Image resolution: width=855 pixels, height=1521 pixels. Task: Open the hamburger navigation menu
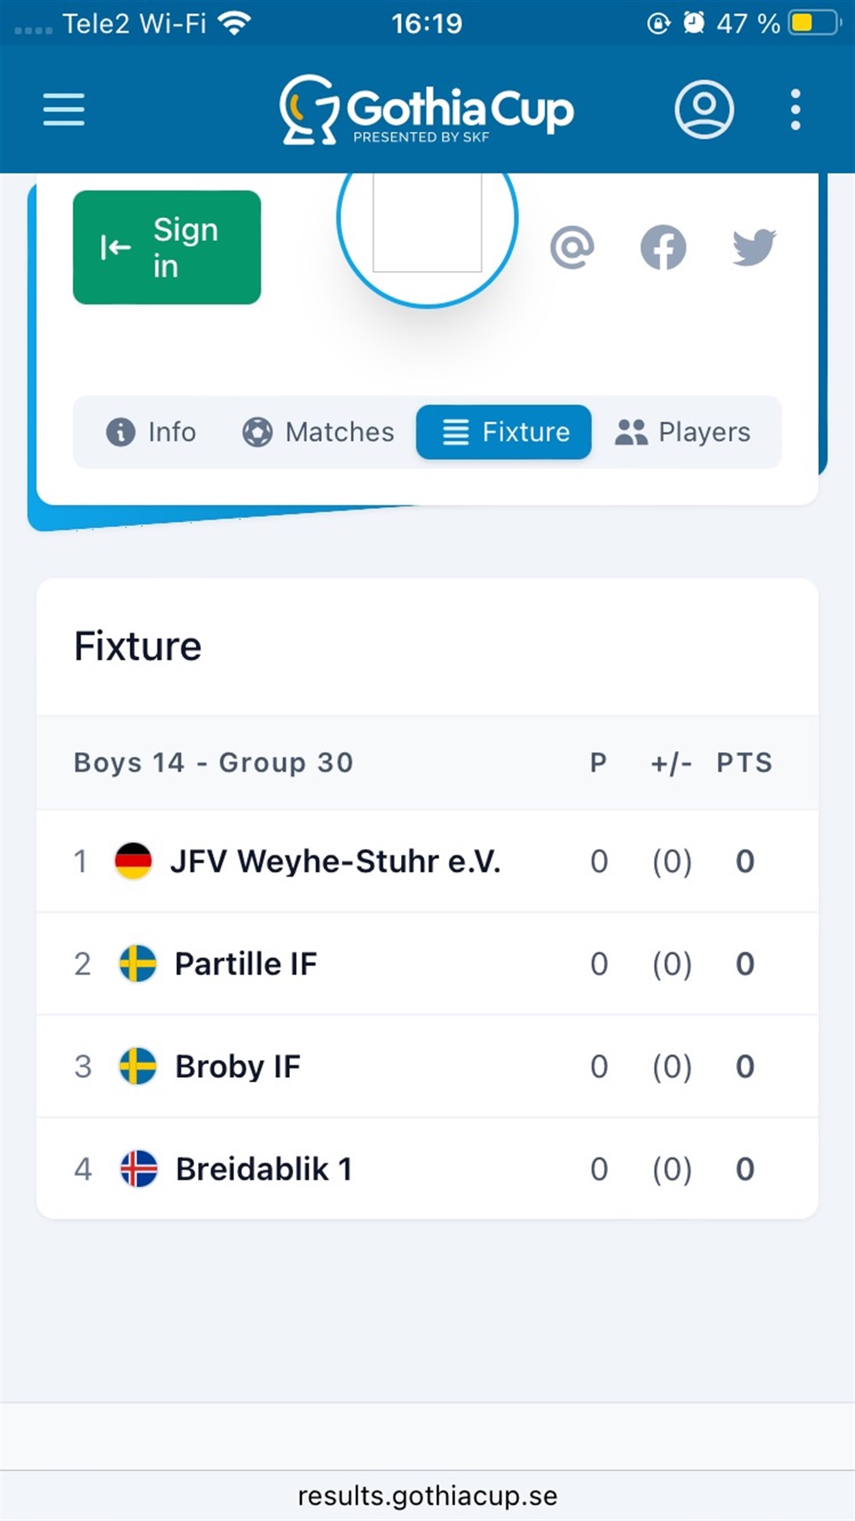click(x=64, y=109)
